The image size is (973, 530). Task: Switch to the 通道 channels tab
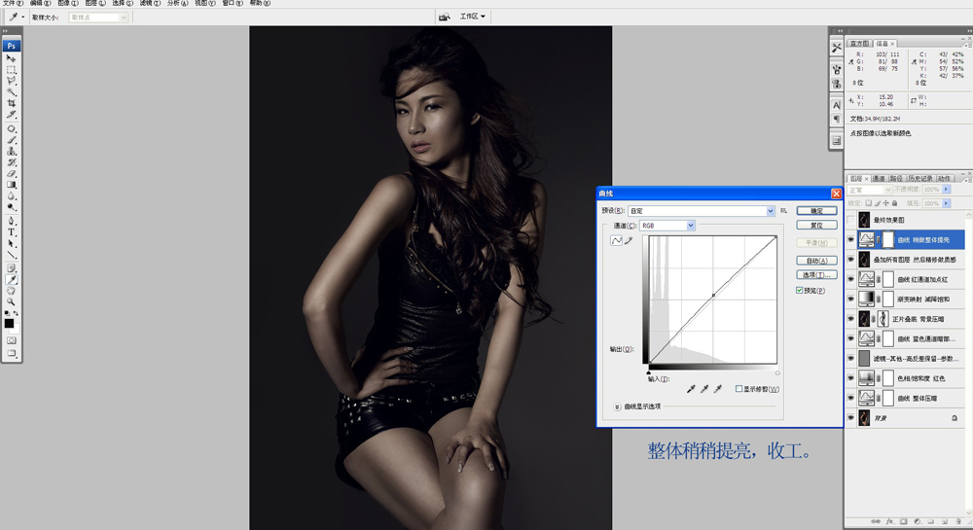pyautogui.click(x=878, y=179)
